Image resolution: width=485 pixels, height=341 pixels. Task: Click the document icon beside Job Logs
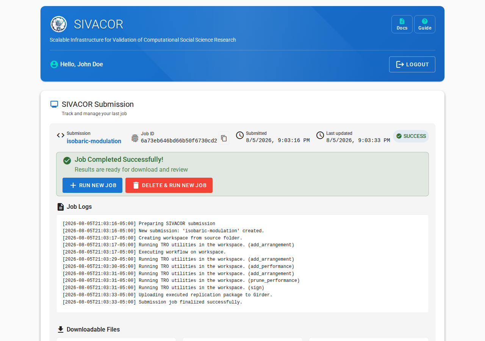point(61,207)
